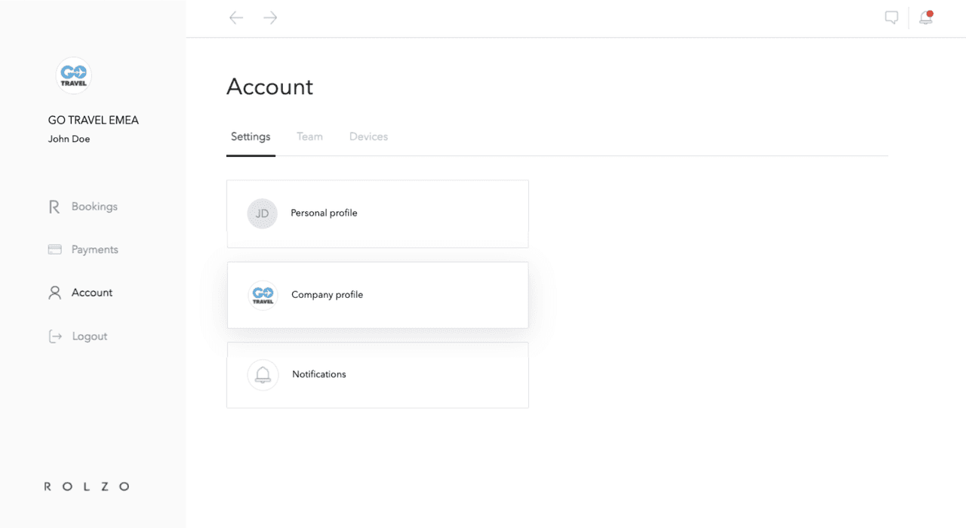
Task: Switch to the Devices tab
Action: pyautogui.click(x=368, y=137)
